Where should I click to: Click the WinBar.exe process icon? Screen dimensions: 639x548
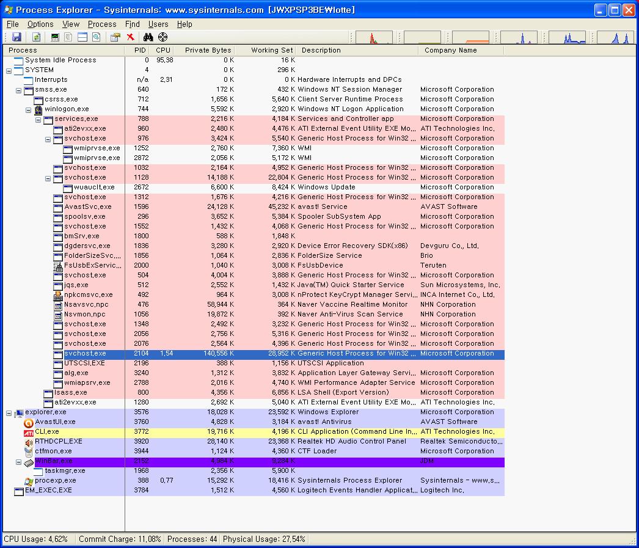pyautogui.click(x=29, y=462)
